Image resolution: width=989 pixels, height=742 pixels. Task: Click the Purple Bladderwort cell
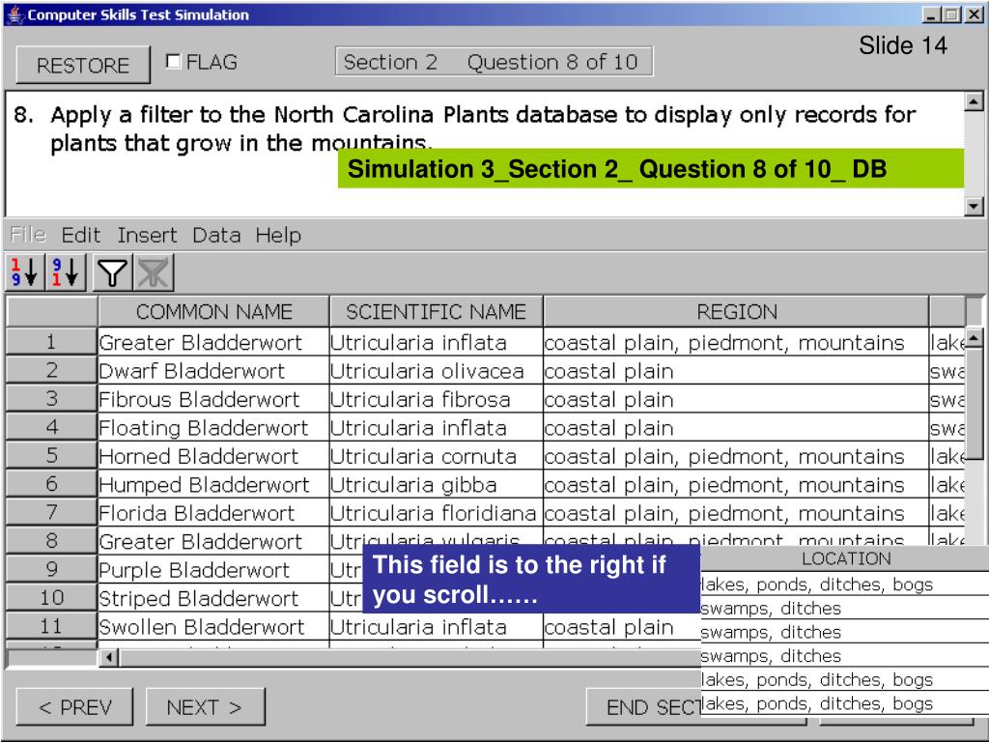click(213, 569)
